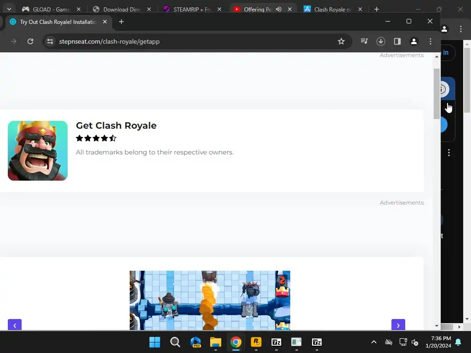471x353 pixels.
Task: Open notification bell in tray
Action: (x=459, y=342)
